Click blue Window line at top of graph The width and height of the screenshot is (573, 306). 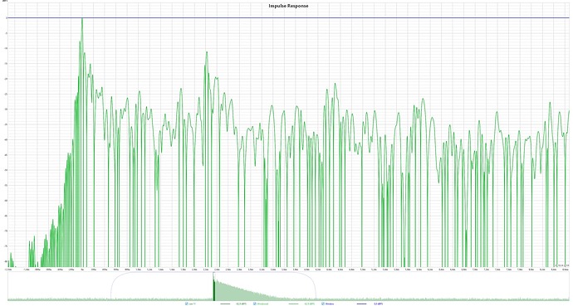(288, 18)
